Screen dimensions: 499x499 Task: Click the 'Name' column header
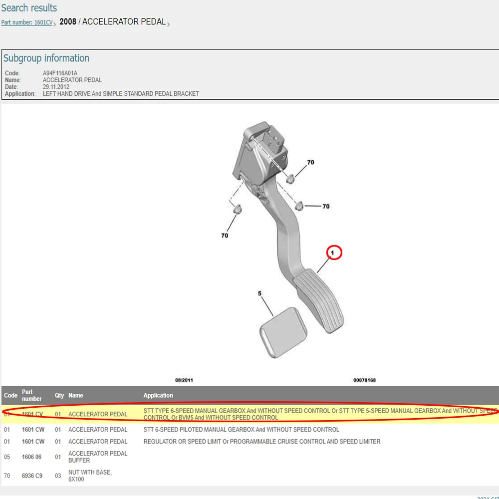[76, 395]
